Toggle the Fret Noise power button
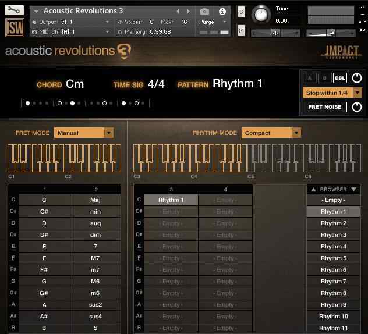Screen dimensions: 368x334 tap(357, 107)
